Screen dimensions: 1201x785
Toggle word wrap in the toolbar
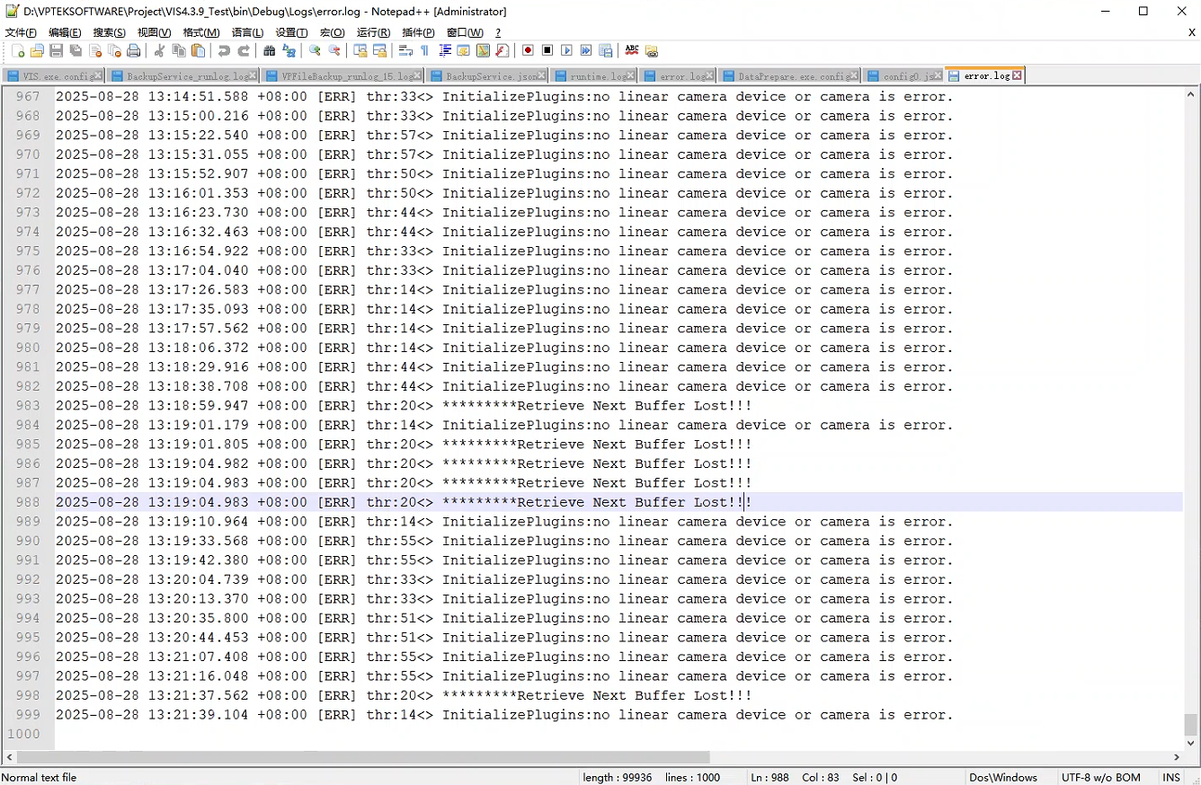[x=405, y=51]
